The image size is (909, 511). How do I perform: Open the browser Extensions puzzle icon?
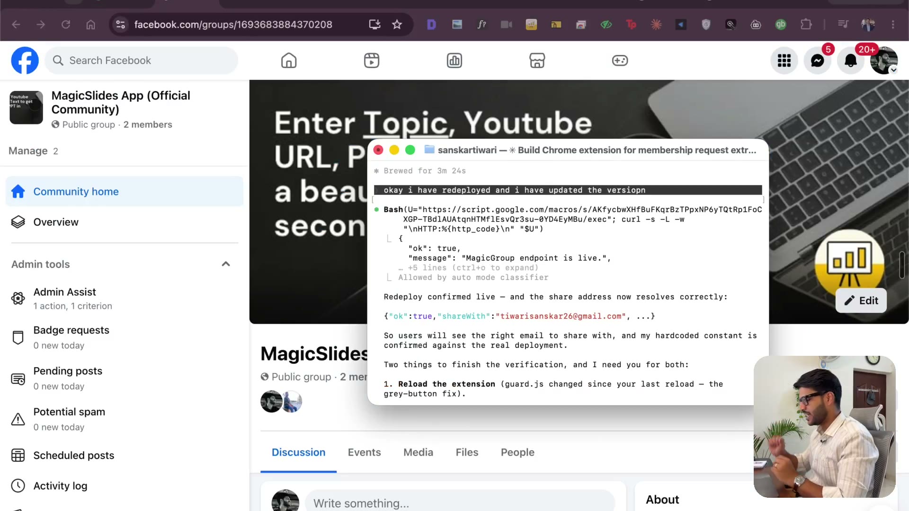[806, 24]
